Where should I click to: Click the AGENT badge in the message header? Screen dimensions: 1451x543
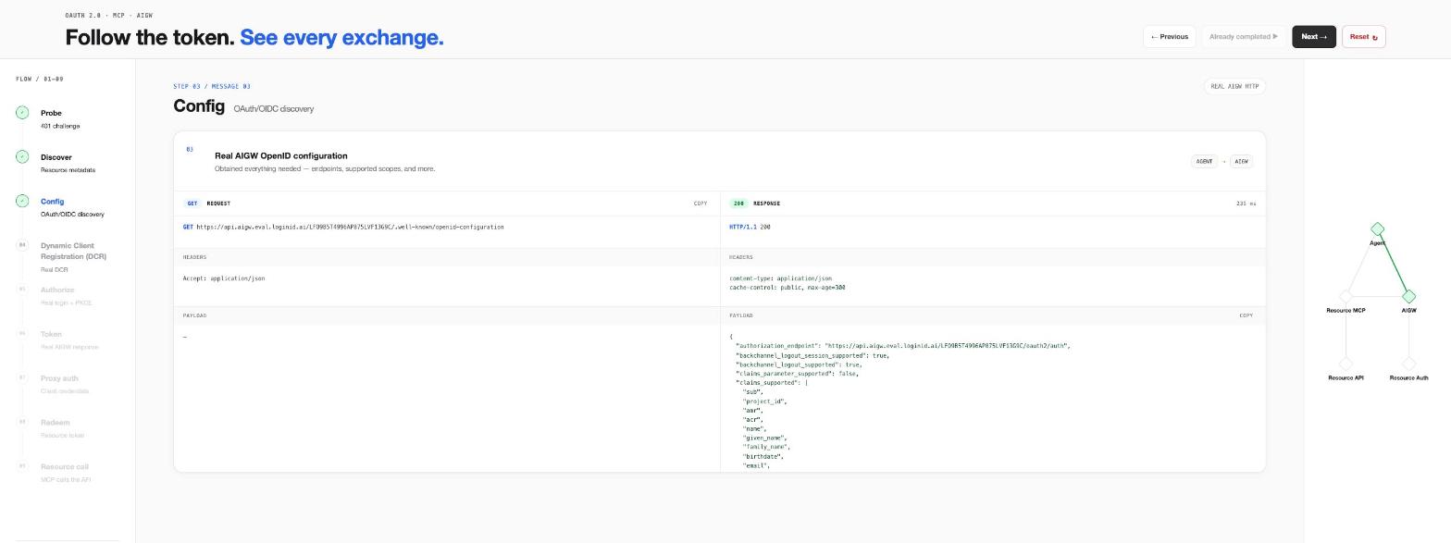[x=1204, y=161]
